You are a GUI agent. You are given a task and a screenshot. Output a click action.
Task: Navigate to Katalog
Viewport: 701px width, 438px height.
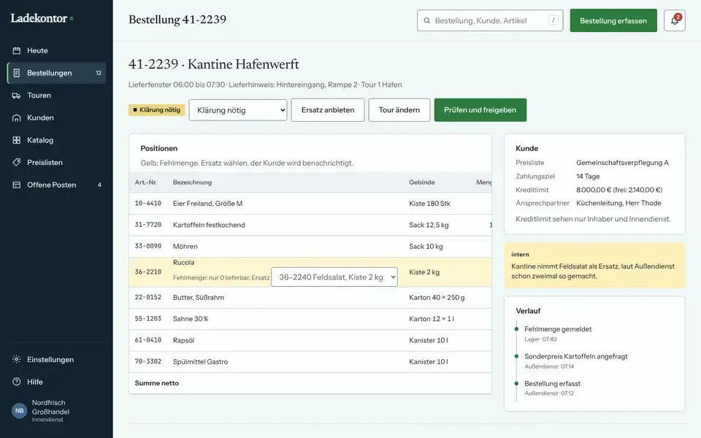(56, 140)
